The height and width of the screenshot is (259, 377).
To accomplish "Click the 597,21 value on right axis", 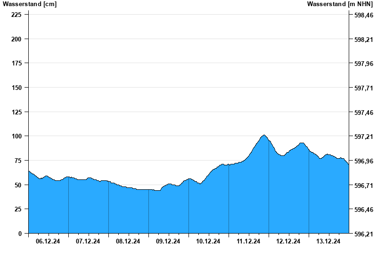I will pyautogui.click(x=364, y=137).
